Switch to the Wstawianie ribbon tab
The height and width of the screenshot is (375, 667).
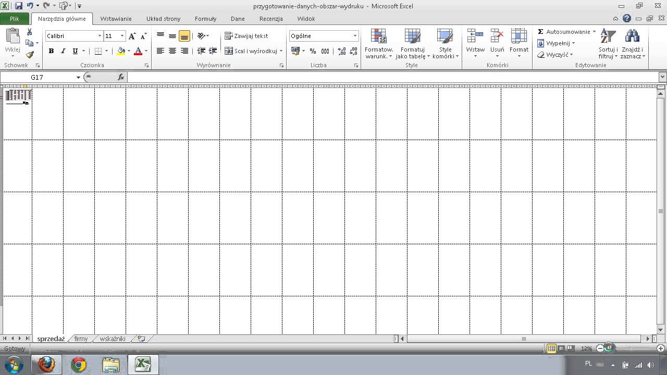pos(116,19)
